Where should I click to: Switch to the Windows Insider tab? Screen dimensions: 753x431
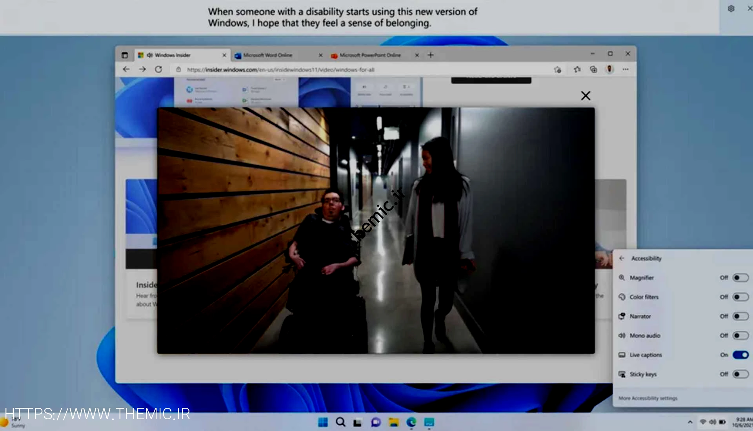click(183, 55)
